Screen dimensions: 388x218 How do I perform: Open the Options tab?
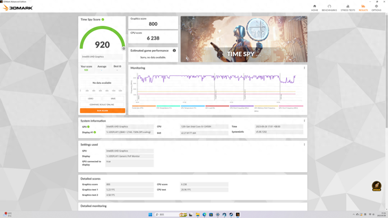tap(376, 8)
